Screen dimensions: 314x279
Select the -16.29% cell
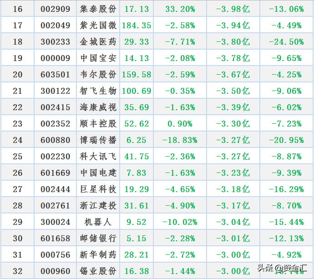pyautogui.click(x=286, y=189)
